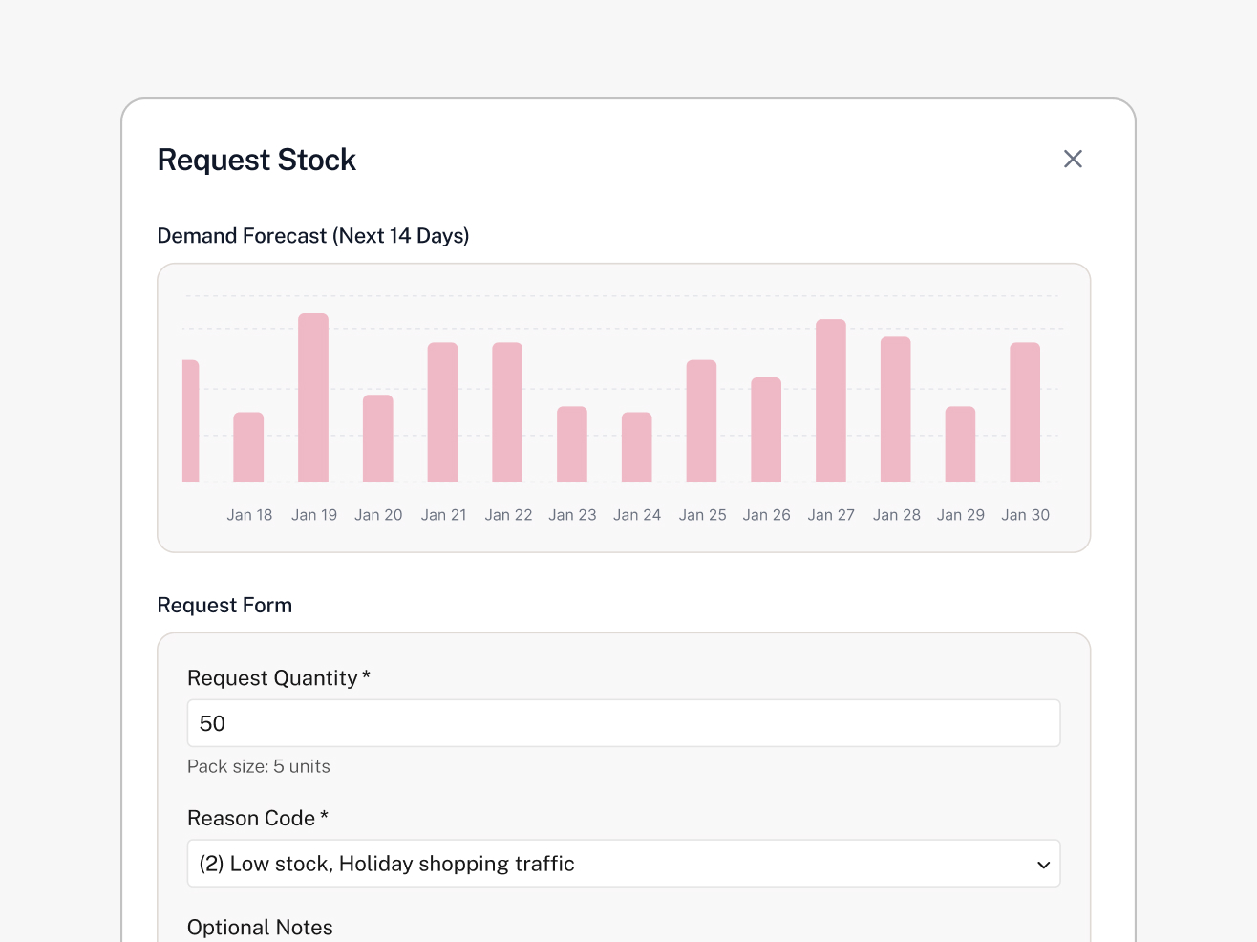Click the Request Quantity input field

(x=623, y=723)
